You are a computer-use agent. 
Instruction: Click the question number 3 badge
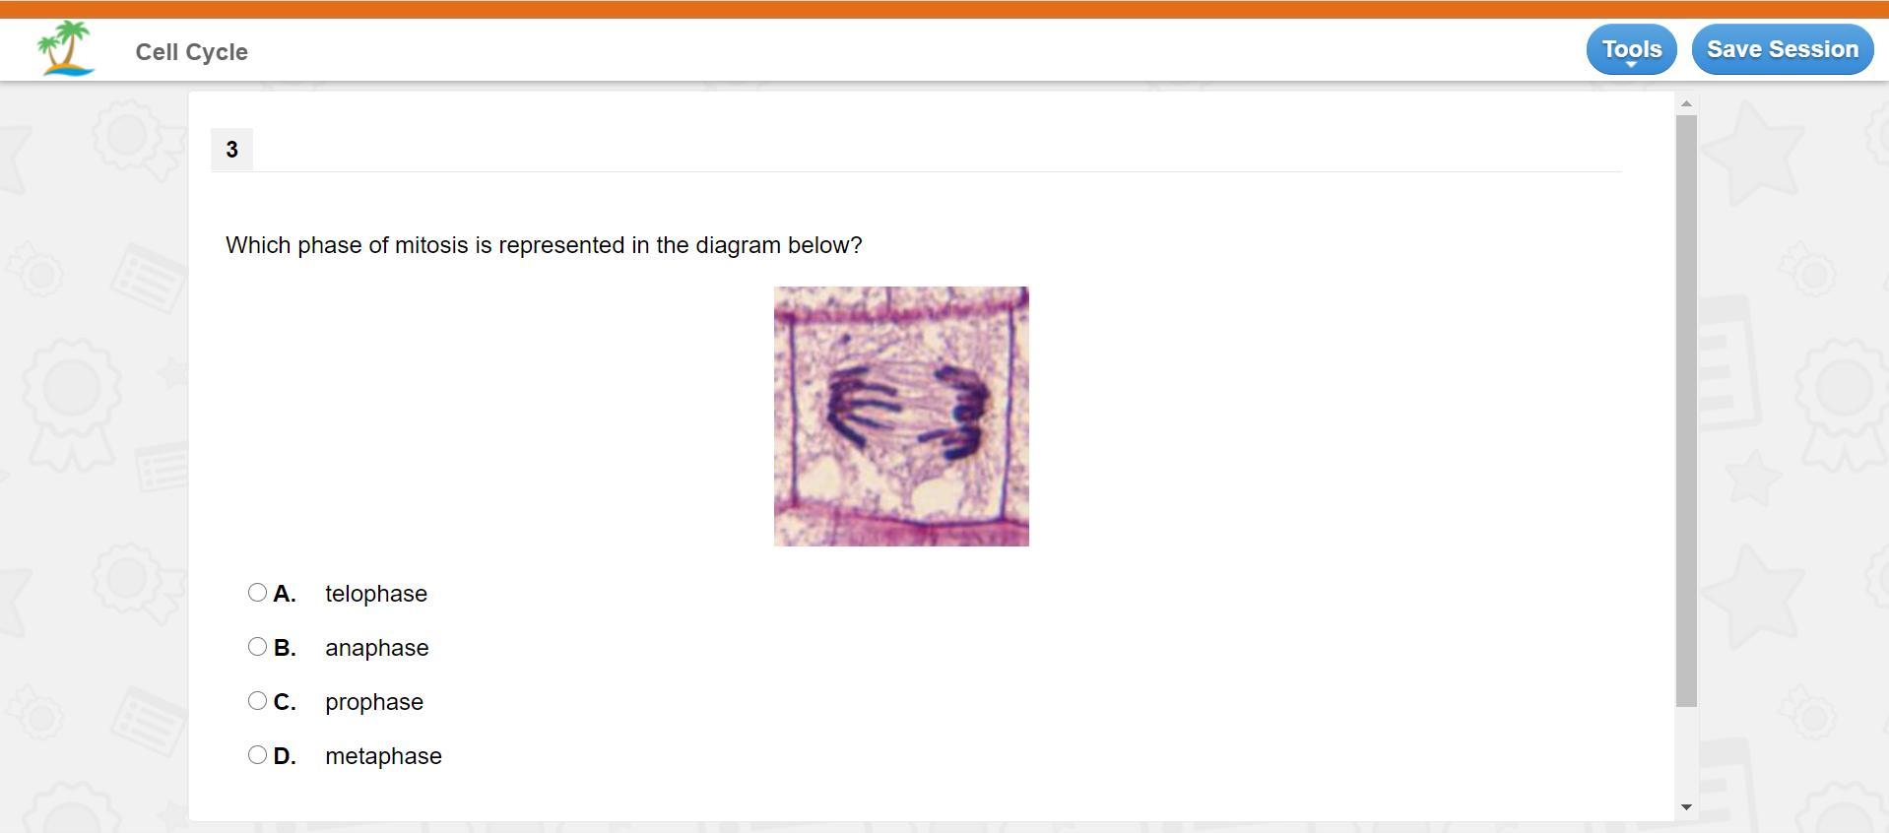coord(231,150)
